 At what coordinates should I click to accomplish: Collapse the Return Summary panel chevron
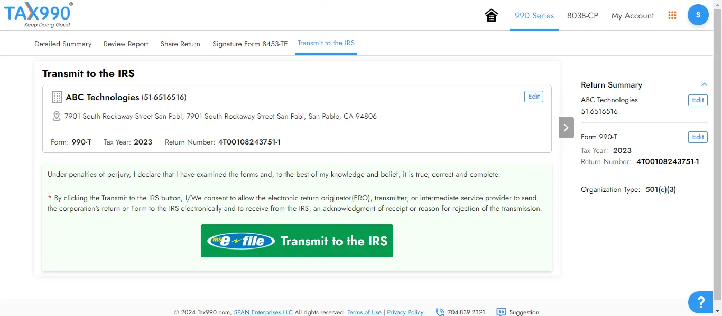(704, 84)
